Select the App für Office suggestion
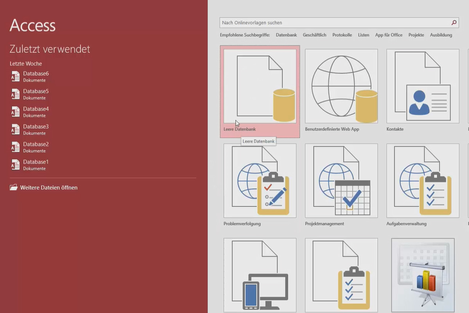This screenshot has width=469, height=313. click(388, 35)
